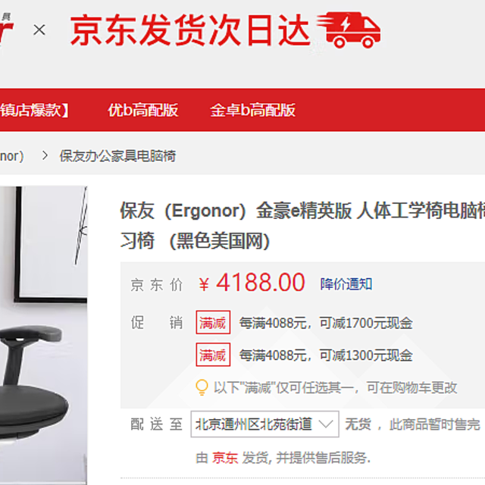Click the 可减1300元现金 promotion text

[x=366, y=355]
